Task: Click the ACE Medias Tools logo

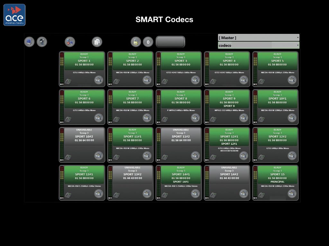Action: coord(14,15)
